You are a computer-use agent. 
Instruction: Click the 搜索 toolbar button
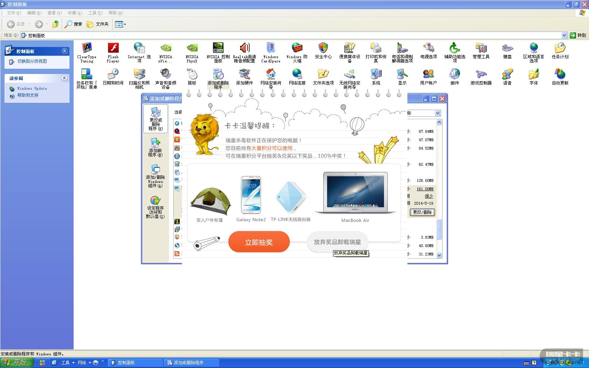(x=73, y=24)
